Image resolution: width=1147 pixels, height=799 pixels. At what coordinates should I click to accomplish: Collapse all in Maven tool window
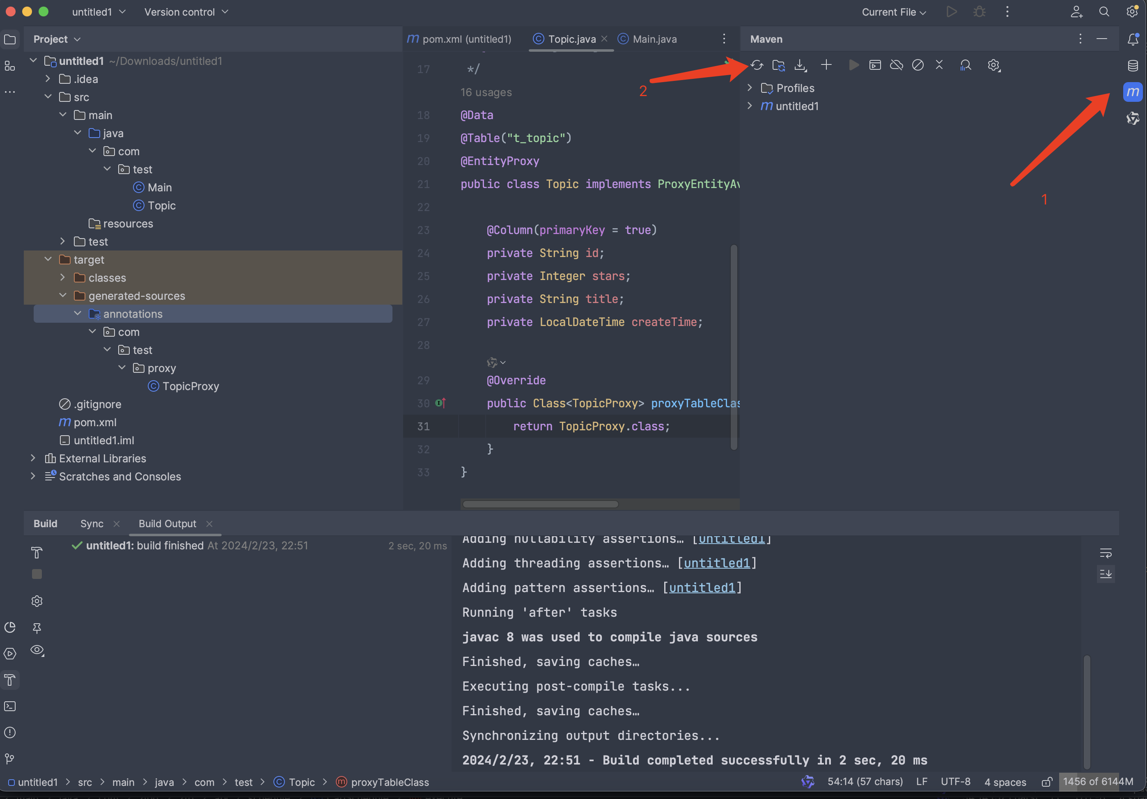click(939, 65)
